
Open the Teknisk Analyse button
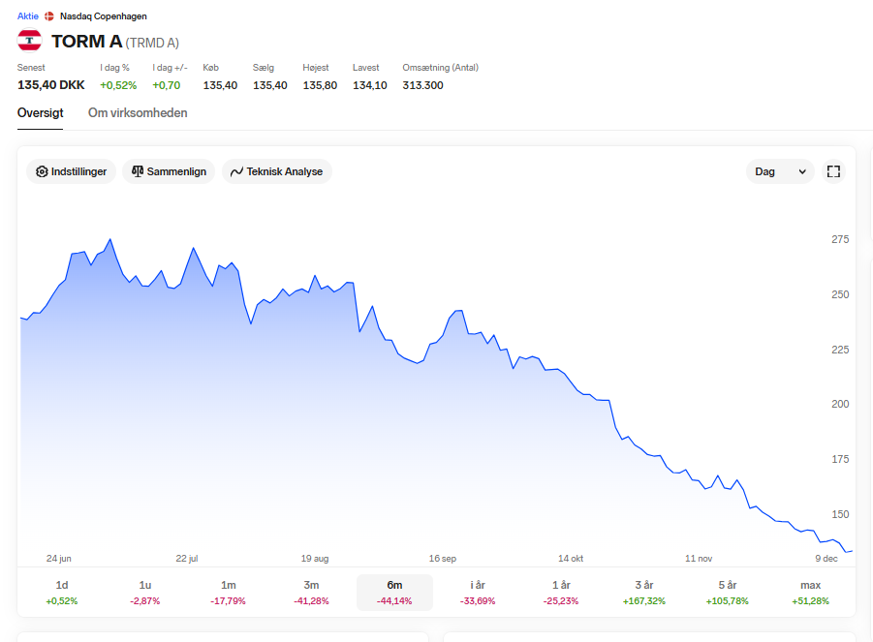pos(277,171)
